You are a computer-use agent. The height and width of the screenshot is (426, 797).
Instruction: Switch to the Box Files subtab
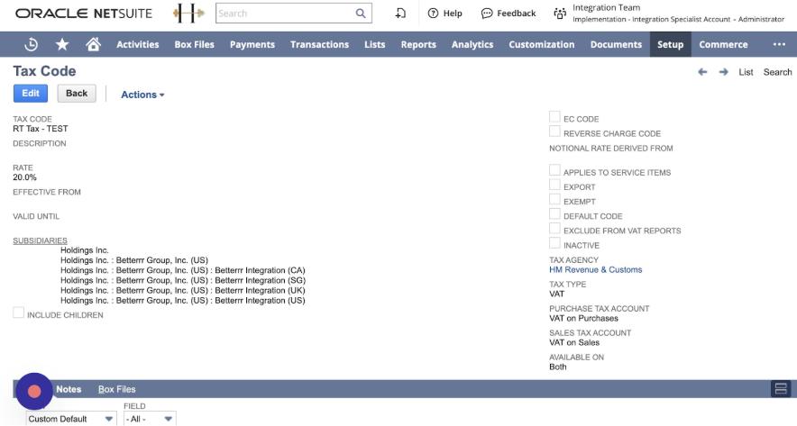pyautogui.click(x=116, y=389)
